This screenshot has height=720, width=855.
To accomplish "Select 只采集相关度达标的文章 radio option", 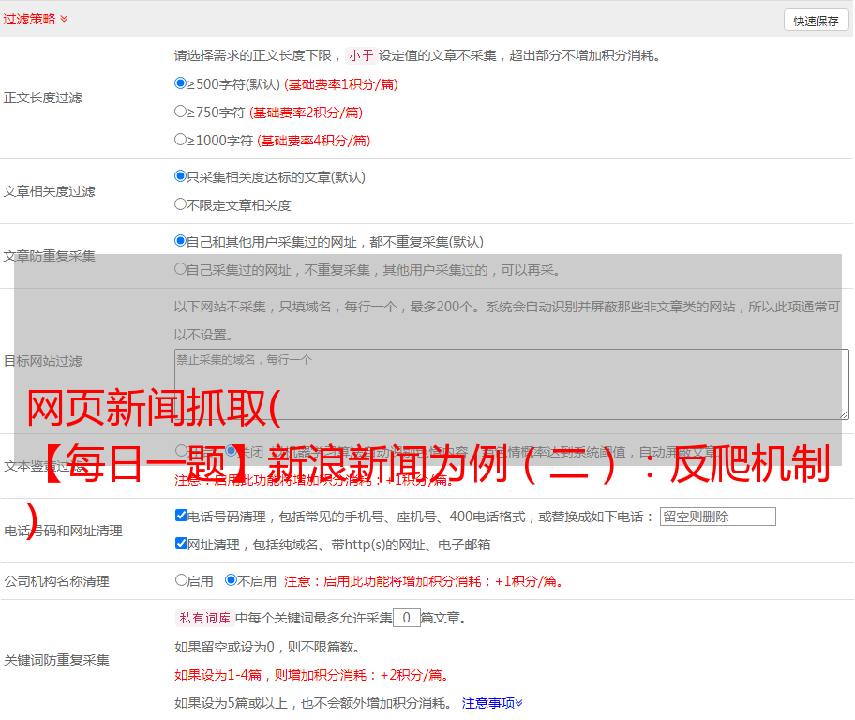I will [181, 176].
